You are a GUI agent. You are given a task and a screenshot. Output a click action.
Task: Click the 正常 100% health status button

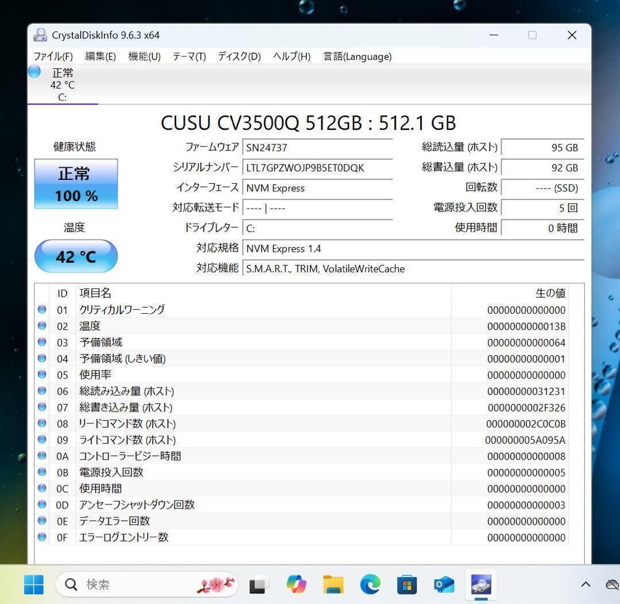coord(76,184)
